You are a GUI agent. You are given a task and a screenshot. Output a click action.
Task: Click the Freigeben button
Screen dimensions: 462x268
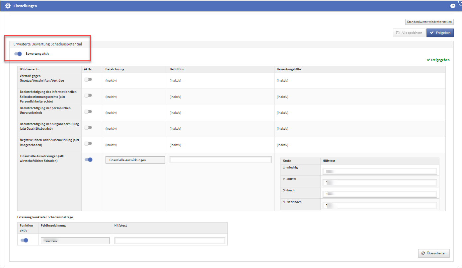[x=440, y=33]
